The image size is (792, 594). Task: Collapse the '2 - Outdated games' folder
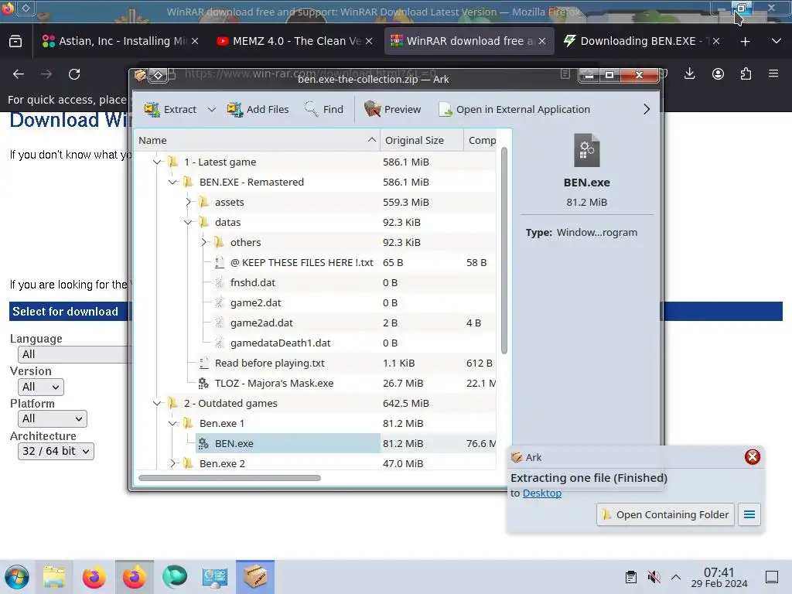(x=157, y=403)
